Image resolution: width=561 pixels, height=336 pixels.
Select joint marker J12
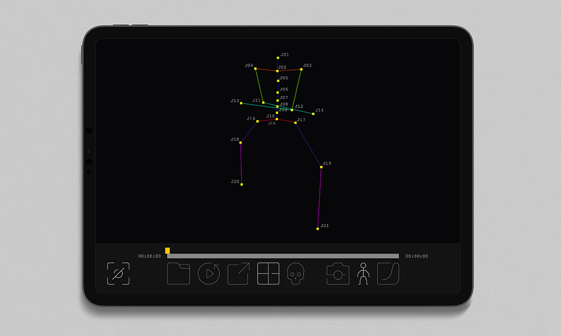pos(292,110)
